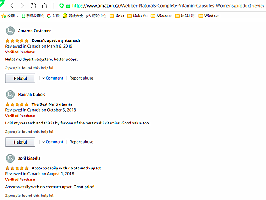This screenshot has height=200, width=266.
Task: Click april kinsella's profile avatar
Action: [10, 158]
